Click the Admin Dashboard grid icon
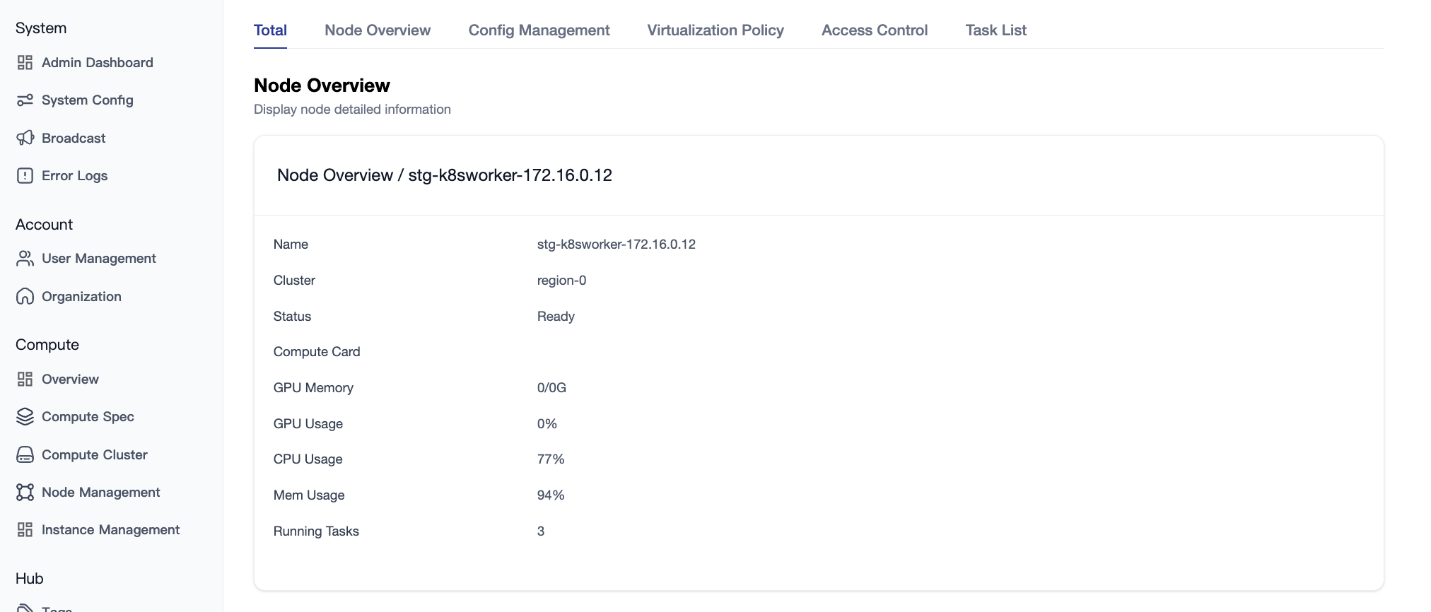The image size is (1431, 612). point(25,63)
